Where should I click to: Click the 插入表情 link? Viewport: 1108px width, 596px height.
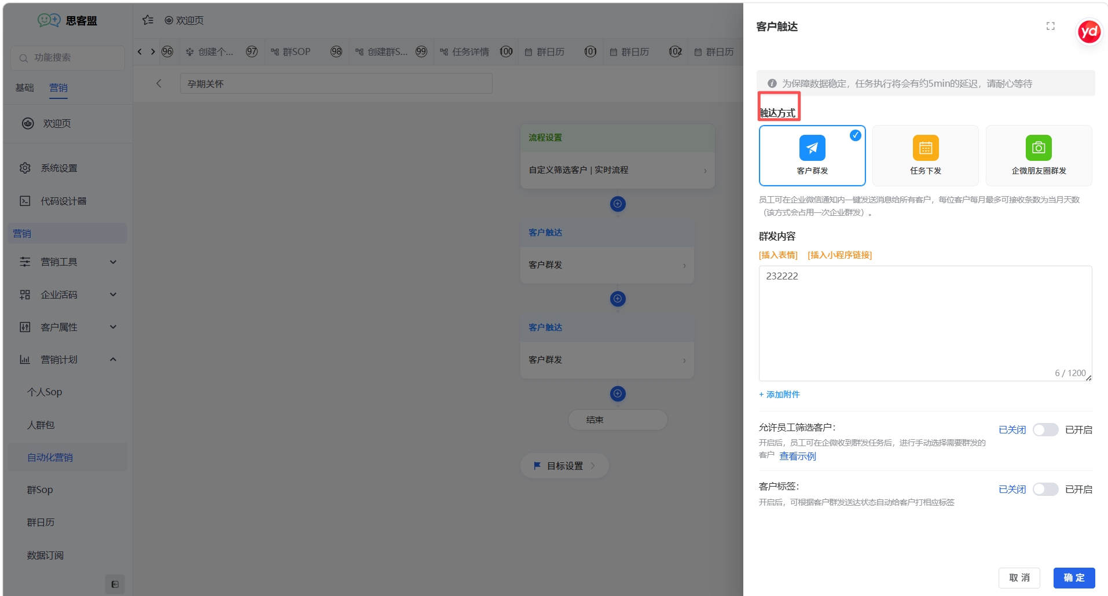[x=778, y=255]
